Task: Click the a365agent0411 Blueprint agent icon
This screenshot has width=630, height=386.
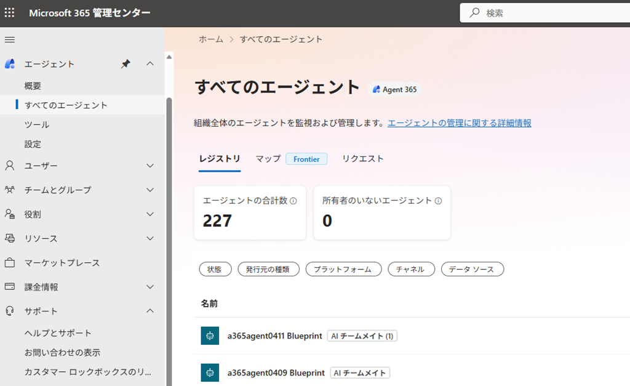Action: (x=210, y=336)
